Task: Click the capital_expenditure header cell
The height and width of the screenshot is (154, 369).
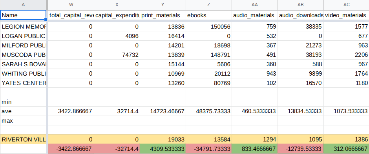Action: (117, 15)
